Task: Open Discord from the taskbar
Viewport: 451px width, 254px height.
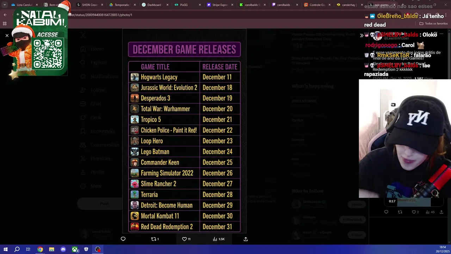Action: point(63,249)
